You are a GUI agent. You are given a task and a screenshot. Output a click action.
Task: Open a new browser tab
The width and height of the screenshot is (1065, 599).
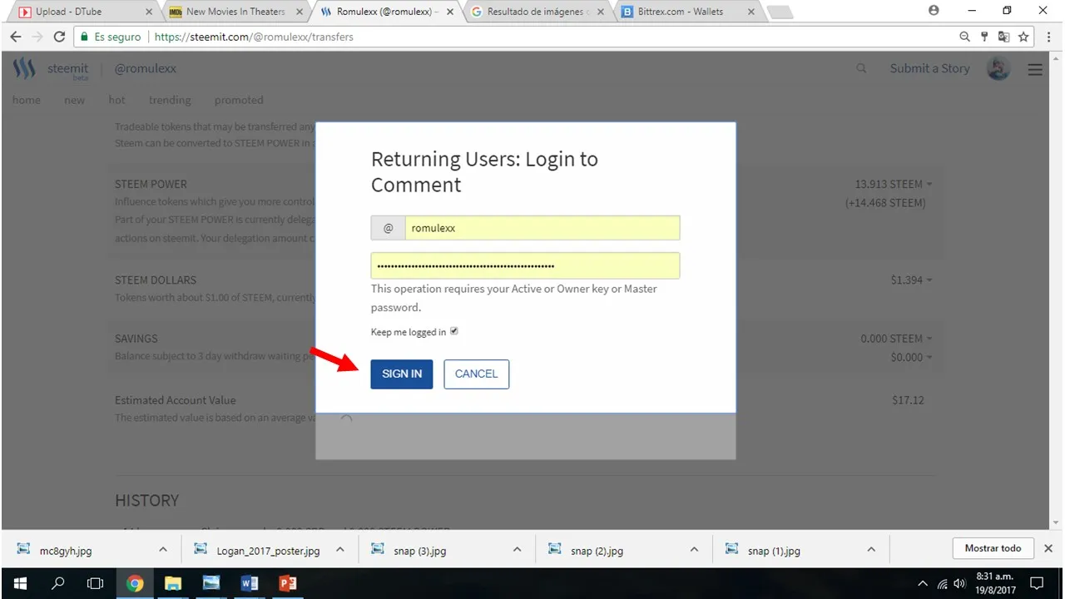point(779,12)
